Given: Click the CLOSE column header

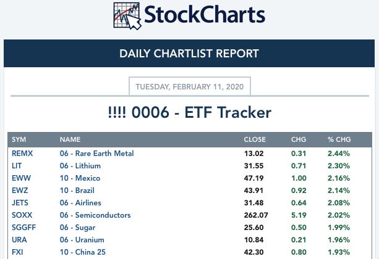Looking at the screenshot, I should (x=255, y=139).
